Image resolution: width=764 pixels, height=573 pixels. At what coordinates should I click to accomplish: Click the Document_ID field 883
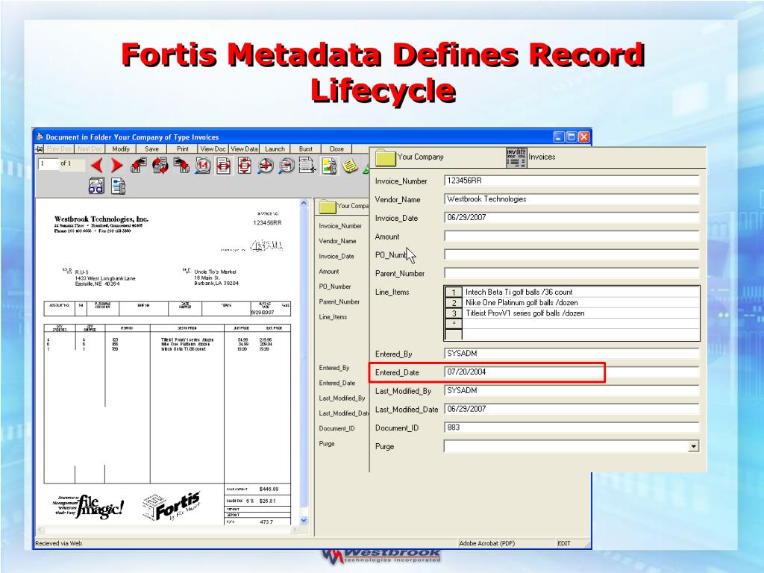[x=572, y=428]
